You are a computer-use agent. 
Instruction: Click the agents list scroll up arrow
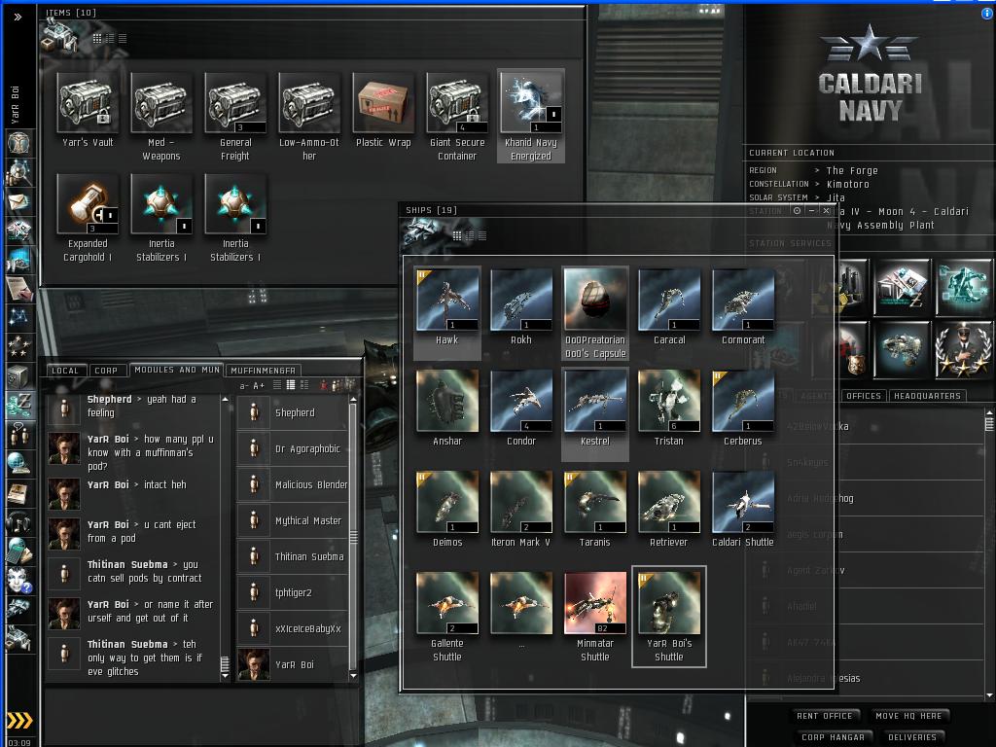(x=989, y=413)
